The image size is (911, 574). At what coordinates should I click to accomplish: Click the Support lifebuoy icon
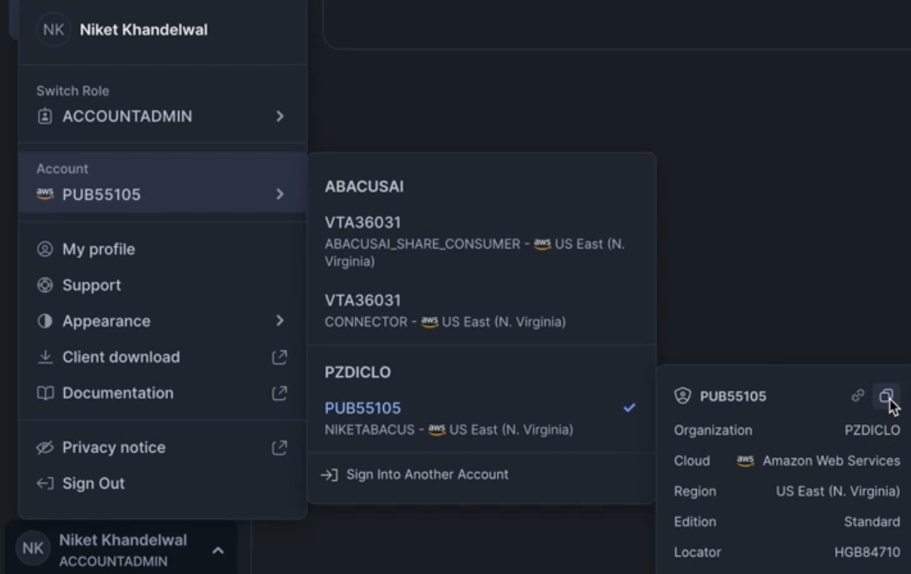pyautogui.click(x=45, y=286)
